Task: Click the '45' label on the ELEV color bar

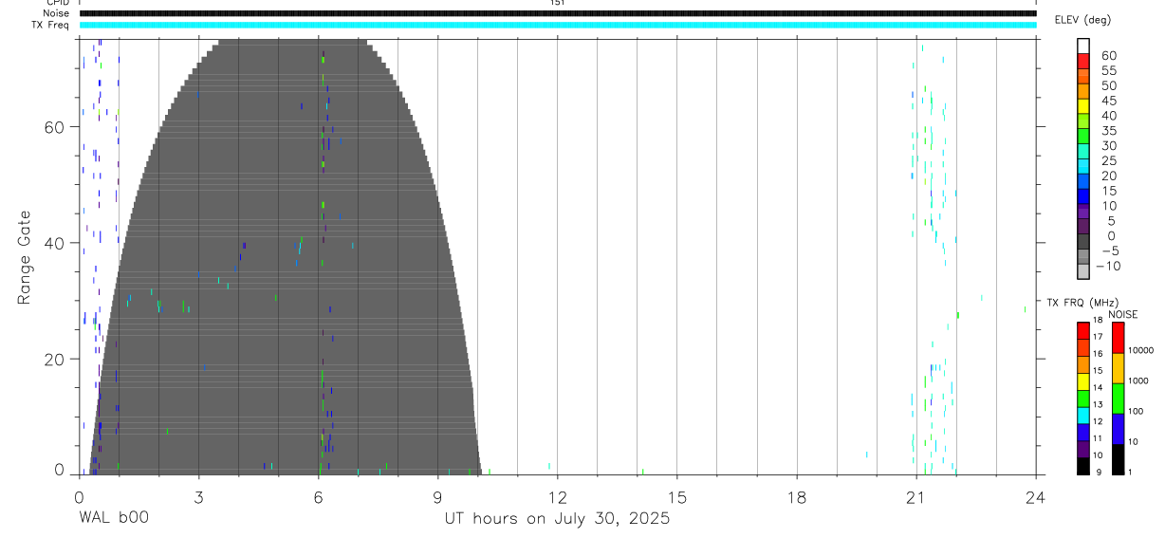Action: (x=1108, y=101)
